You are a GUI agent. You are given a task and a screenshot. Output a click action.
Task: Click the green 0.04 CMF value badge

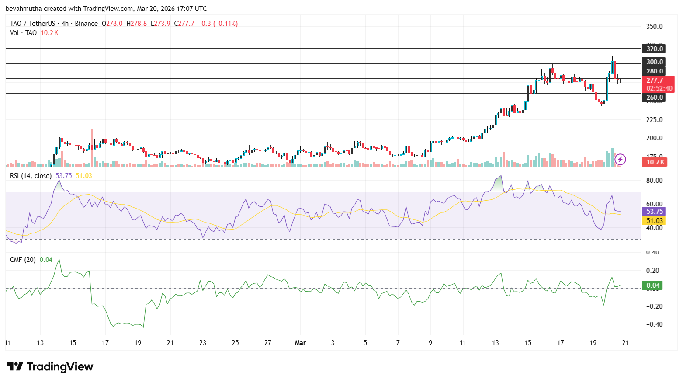coord(652,285)
